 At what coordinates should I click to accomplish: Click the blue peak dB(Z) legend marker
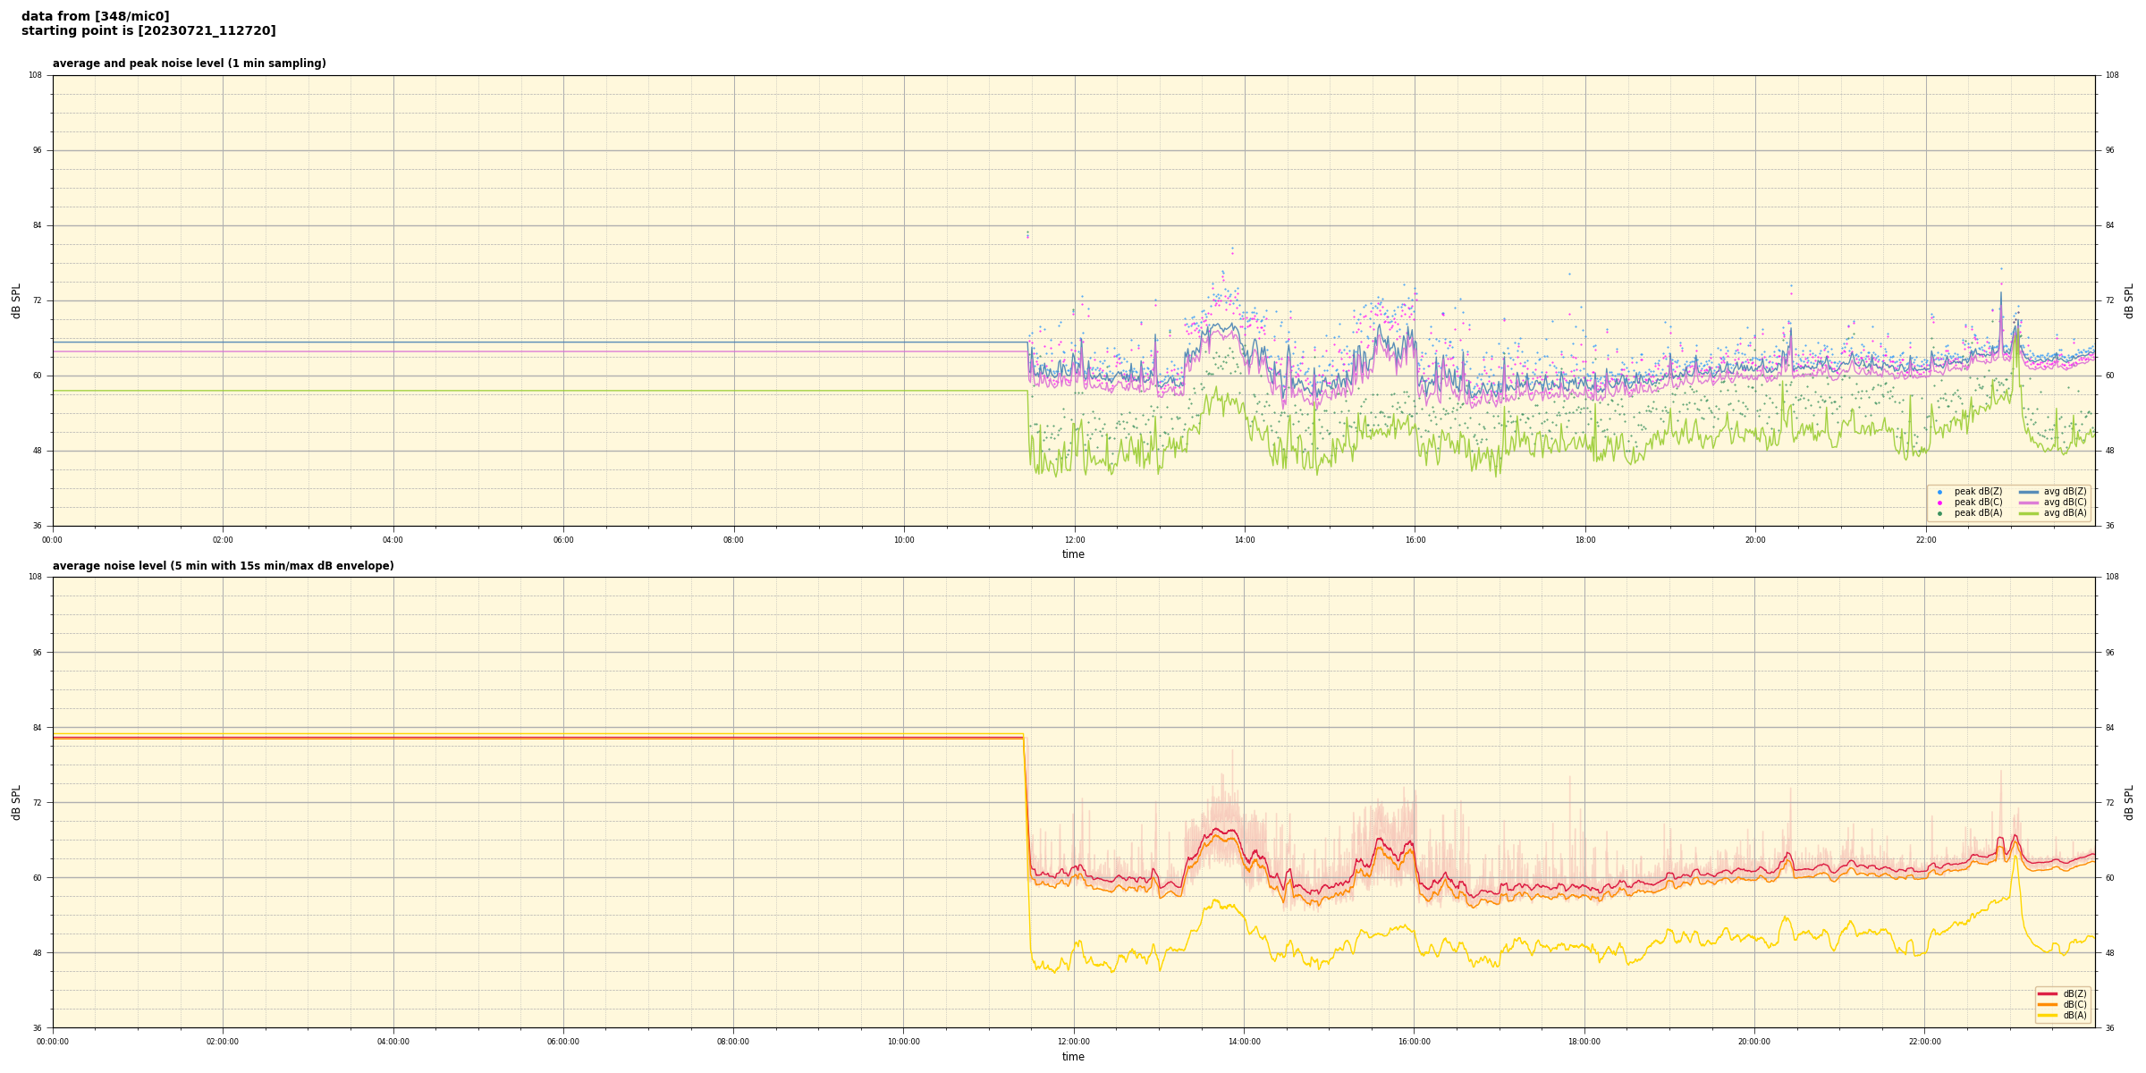pos(1939,492)
